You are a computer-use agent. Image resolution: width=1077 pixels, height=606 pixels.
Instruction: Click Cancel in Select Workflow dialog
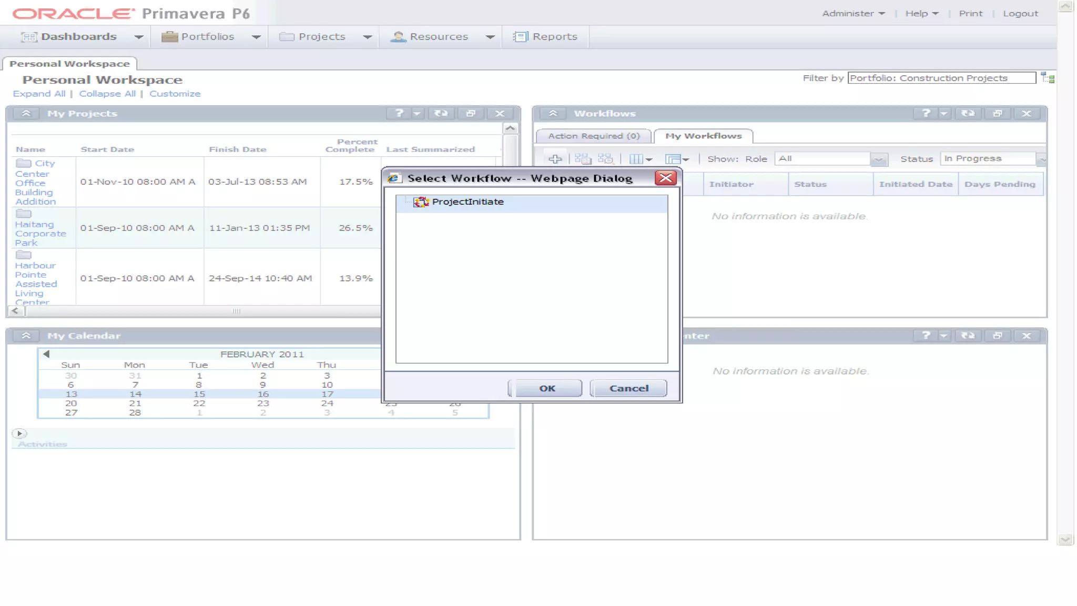tap(628, 388)
